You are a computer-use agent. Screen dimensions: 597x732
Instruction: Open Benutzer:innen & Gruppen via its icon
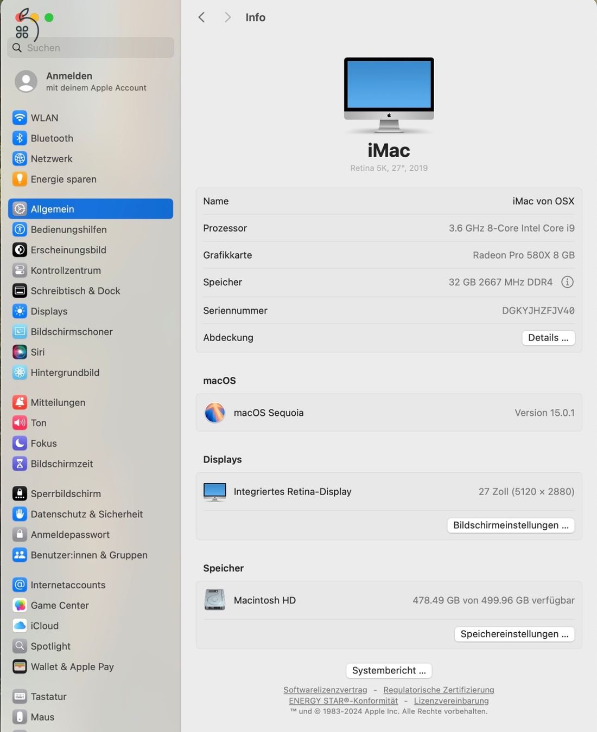coord(20,555)
